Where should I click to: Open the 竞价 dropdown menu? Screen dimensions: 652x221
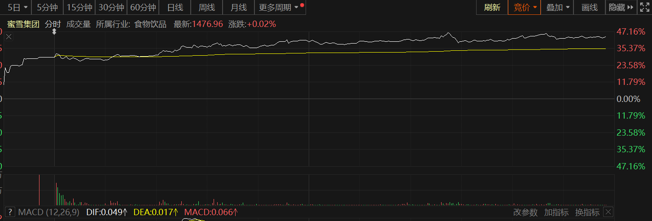coord(525,7)
